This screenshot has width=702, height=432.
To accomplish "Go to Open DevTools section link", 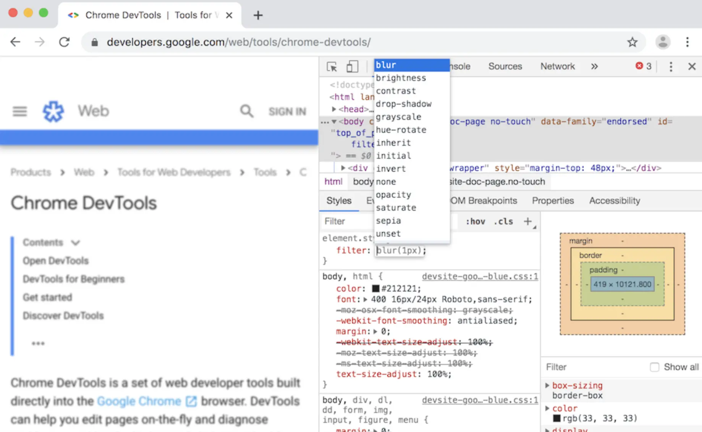I will click(56, 261).
